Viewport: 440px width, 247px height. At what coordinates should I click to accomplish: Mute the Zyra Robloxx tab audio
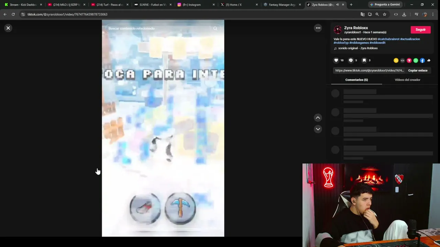(337, 5)
